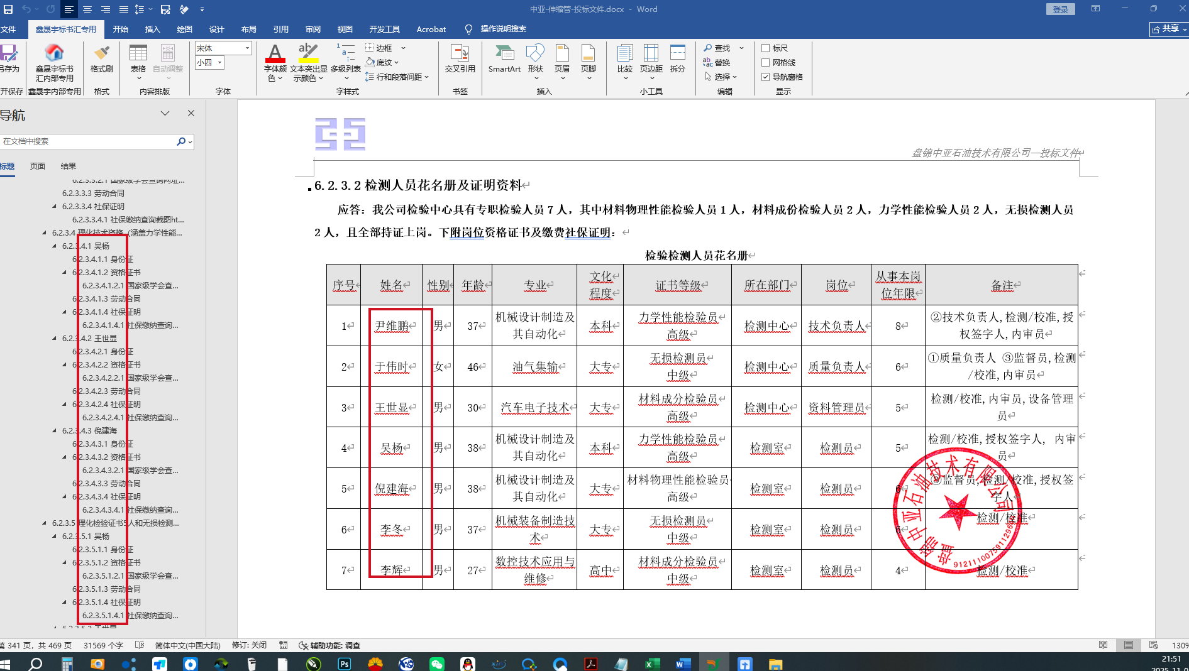Open the customize quick access toolbar dropdown
Image resolution: width=1189 pixels, height=671 pixels.
tap(202, 9)
